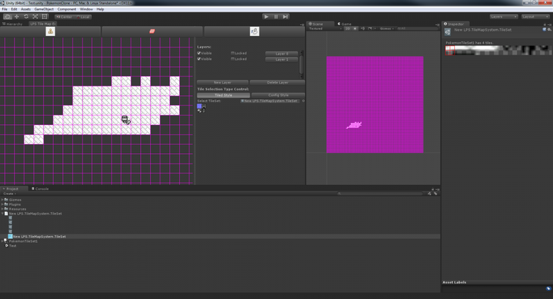Screen dimensions: 553x299
Task: Open the Assets menu
Action: [26, 9]
